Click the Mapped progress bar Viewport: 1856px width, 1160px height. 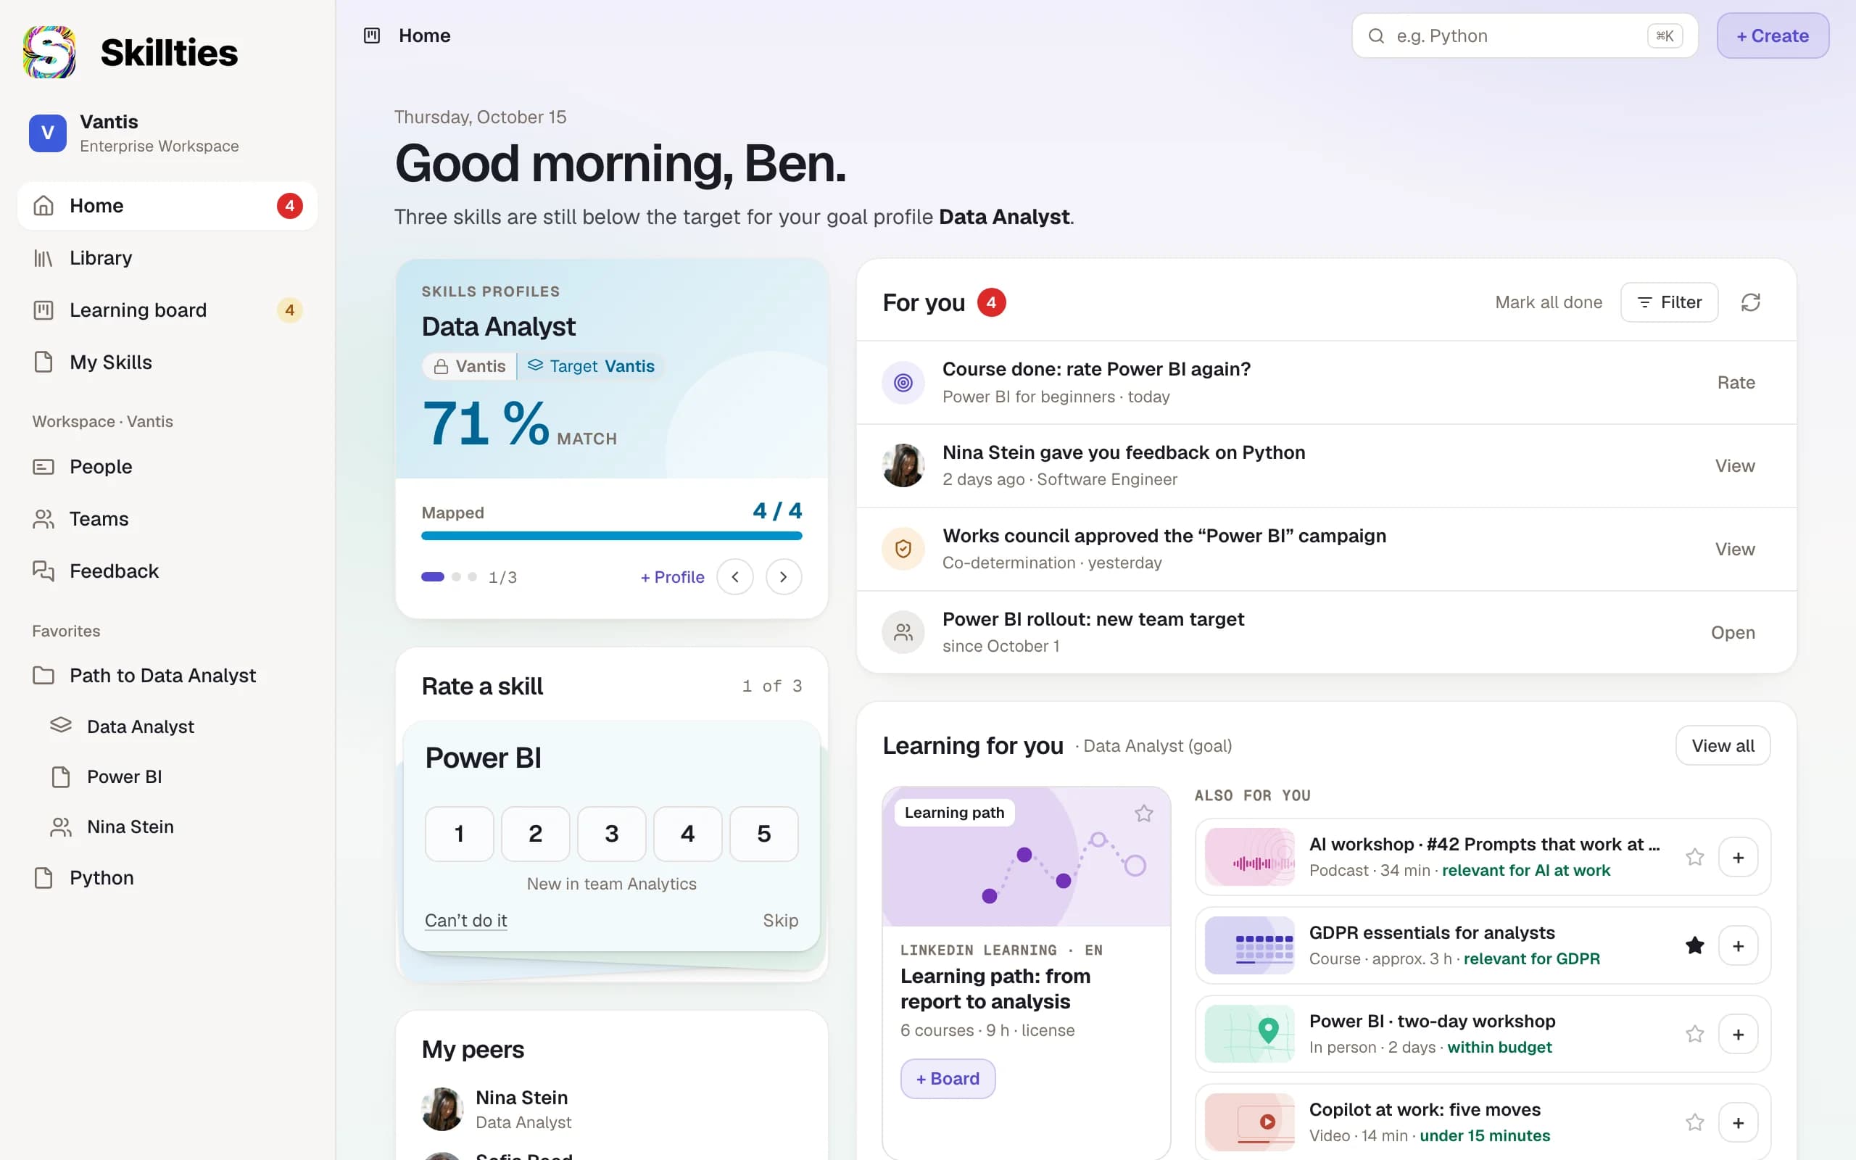[611, 536]
